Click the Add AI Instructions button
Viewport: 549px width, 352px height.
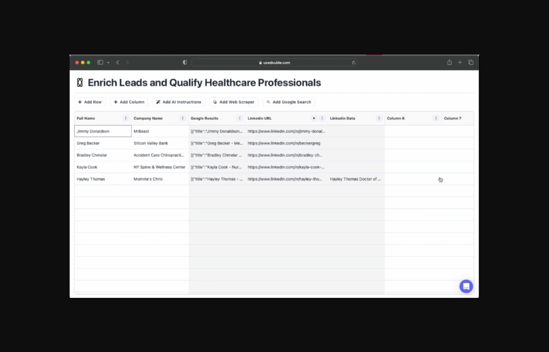178,102
